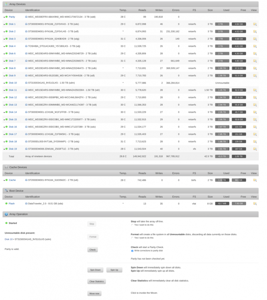Click the 'Array of nineteen devices' total text
267x300 pixels.
coord(38,156)
